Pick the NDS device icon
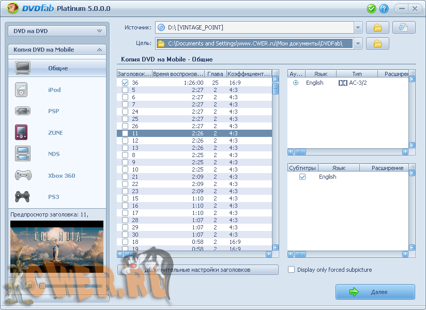The height and width of the screenshot is (310, 426). 23,154
